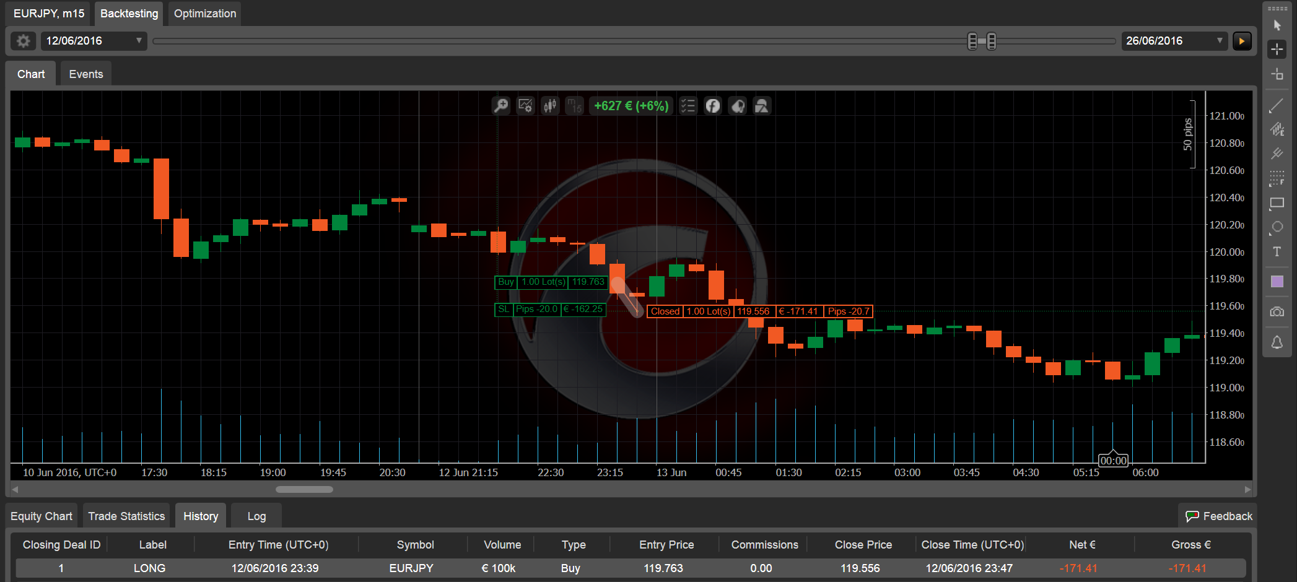Open the Log tab
1297x582 pixels.
pyautogui.click(x=256, y=516)
